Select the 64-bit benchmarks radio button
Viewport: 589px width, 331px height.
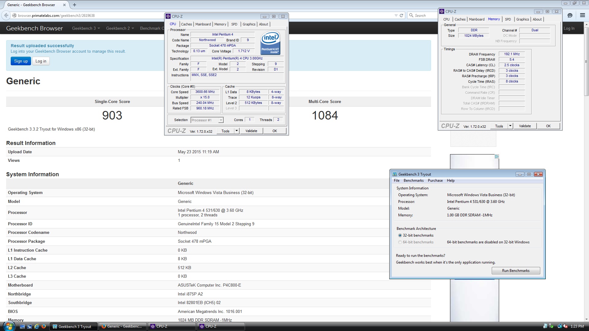(400, 242)
